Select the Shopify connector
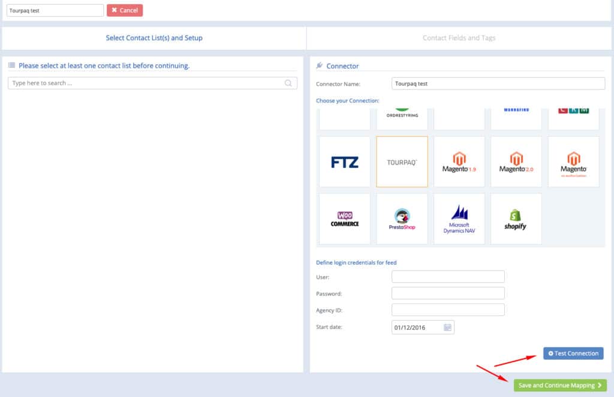 [516, 219]
